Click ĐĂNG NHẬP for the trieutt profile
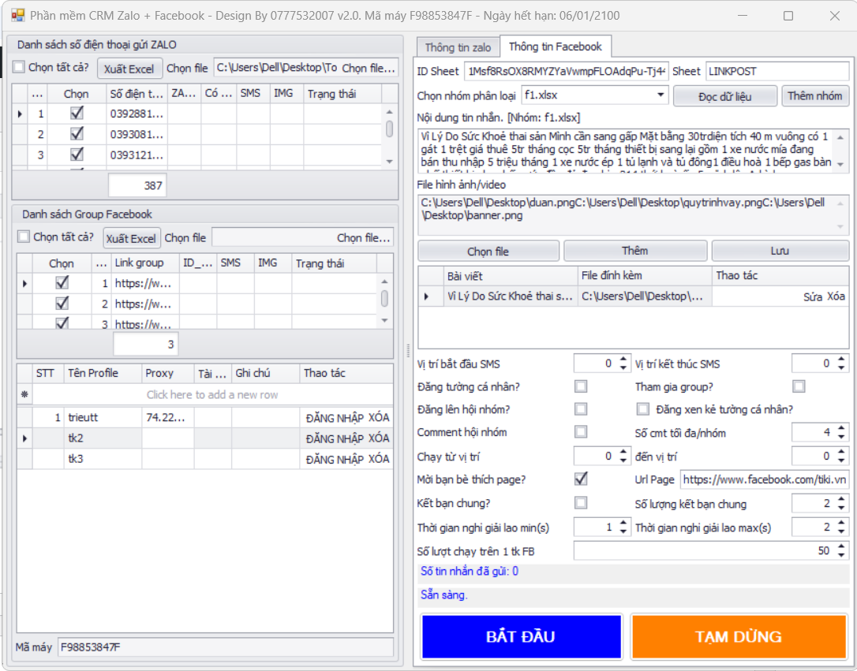The width and height of the screenshot is (857, 671). pos(335,418)
